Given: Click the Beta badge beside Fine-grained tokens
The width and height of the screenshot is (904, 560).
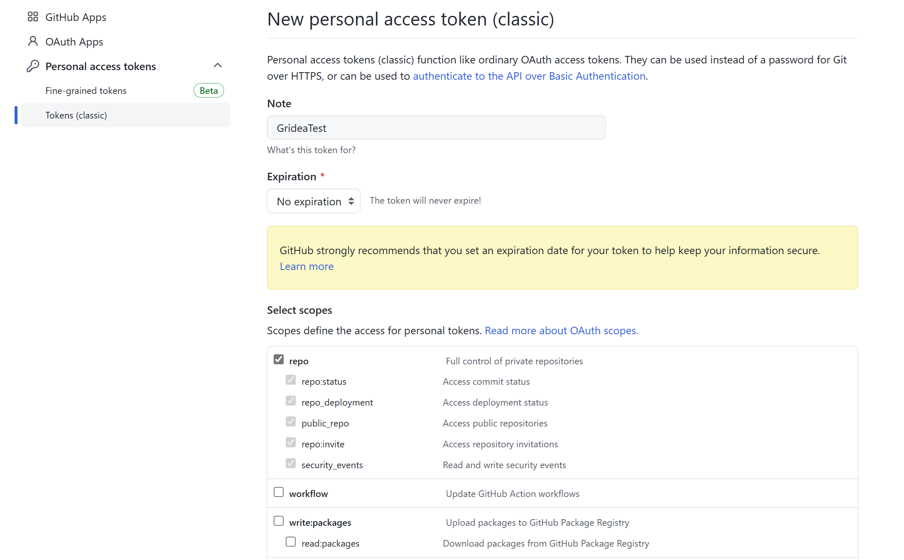Looking at the screenshot, I should [209, 91].
